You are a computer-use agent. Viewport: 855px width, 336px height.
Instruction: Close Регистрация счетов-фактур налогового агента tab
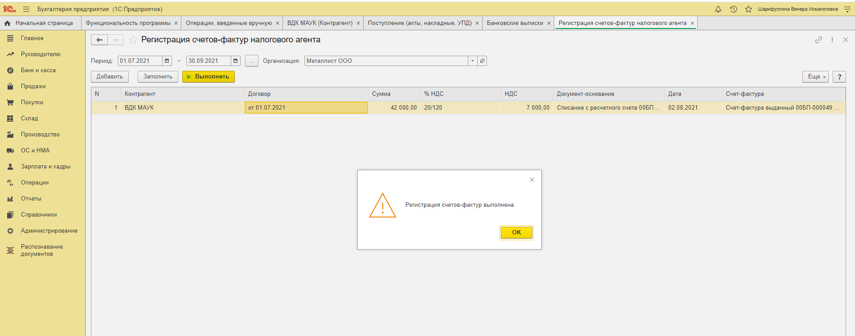coord(692,23)
